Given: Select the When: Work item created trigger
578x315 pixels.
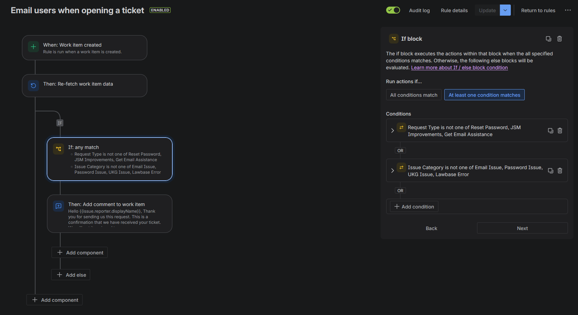Looking at the screenshot, I should [x=85, y=48].
